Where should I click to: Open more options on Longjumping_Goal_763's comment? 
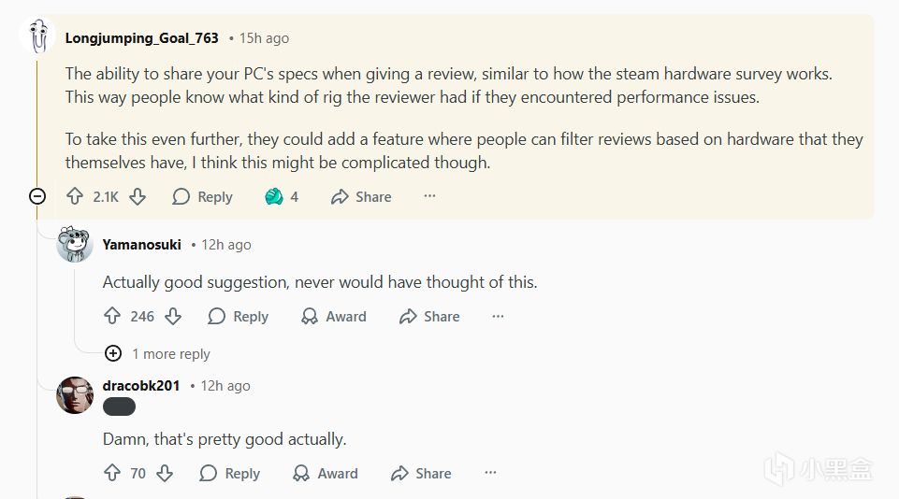pos(429,196)
